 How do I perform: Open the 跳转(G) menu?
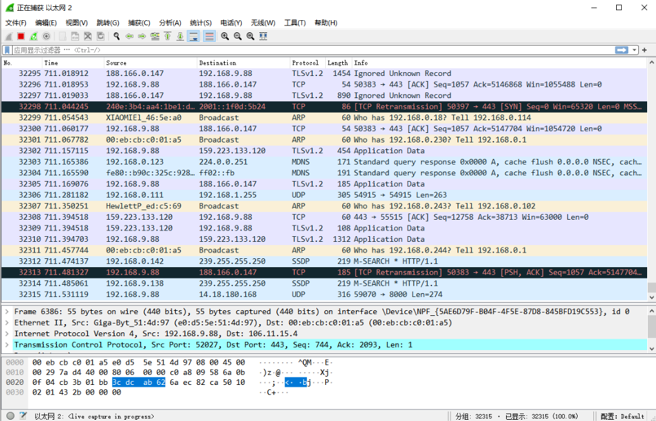(108, 23)
